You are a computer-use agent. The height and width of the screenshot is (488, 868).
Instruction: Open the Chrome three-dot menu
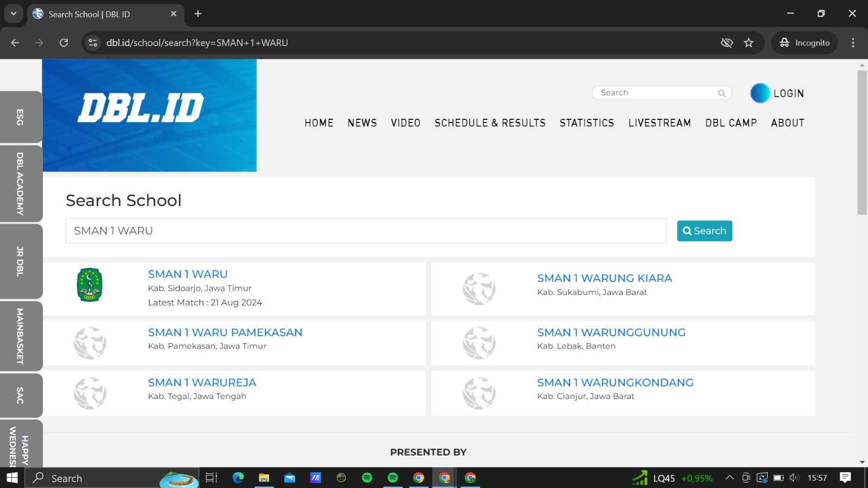(853, 43)
